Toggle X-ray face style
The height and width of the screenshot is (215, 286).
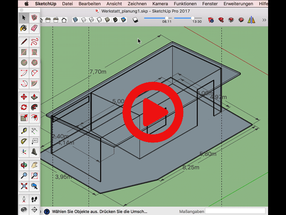(75, 20)
